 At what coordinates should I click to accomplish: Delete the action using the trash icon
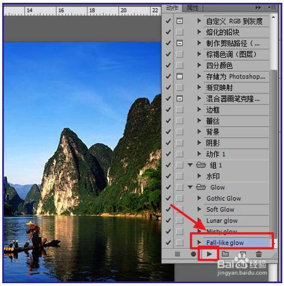[x=259, y=254]
